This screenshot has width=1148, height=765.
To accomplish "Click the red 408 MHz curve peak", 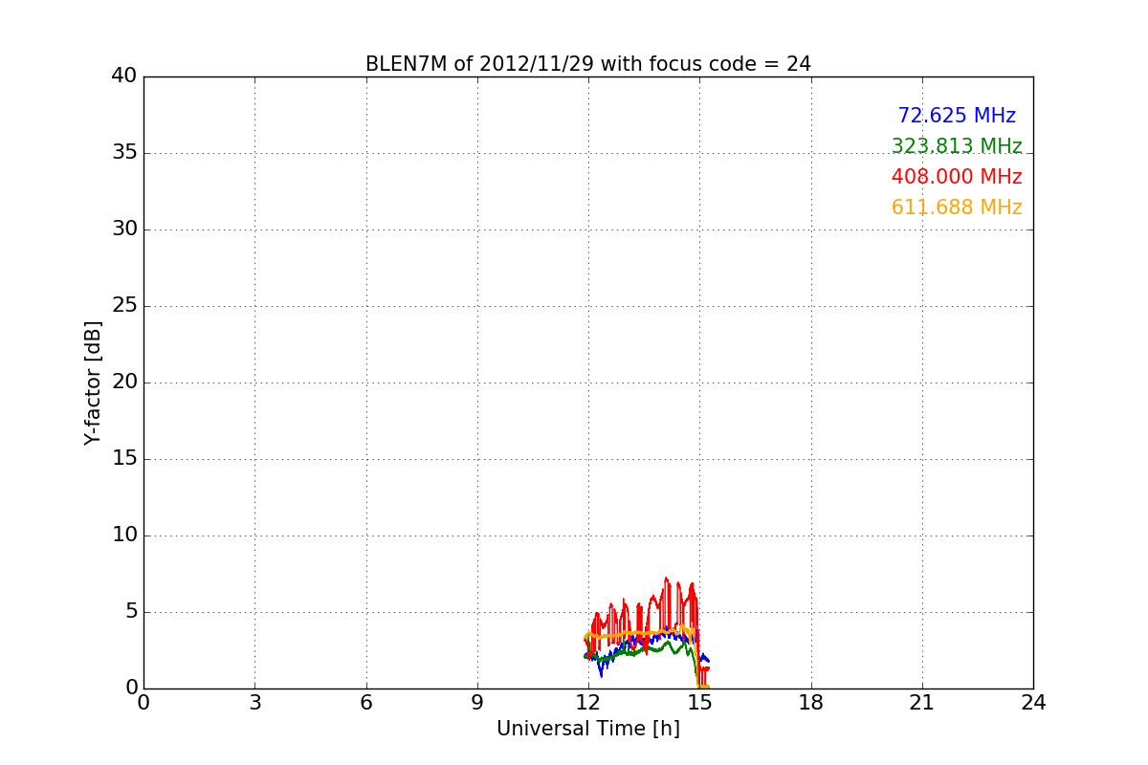I will 666,579.
